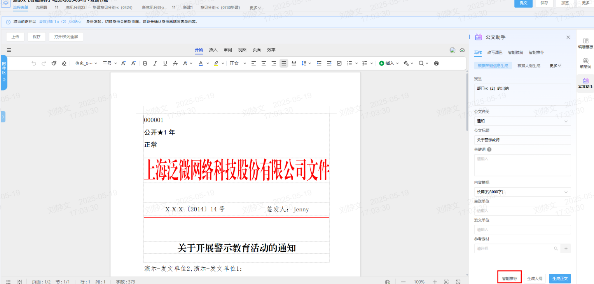Screen dimensions: 594x284
Task: Insert a checkbox task list
Action: click(x=339, y=63)
